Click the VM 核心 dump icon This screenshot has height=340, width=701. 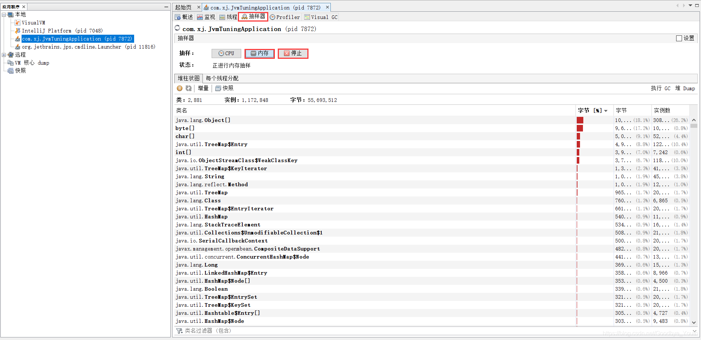point(11,63)
